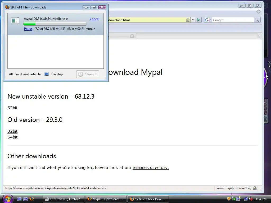This screenshot has width=271, height=203.
Task: Click the sidebar close X icon
Action: point(269,63)
